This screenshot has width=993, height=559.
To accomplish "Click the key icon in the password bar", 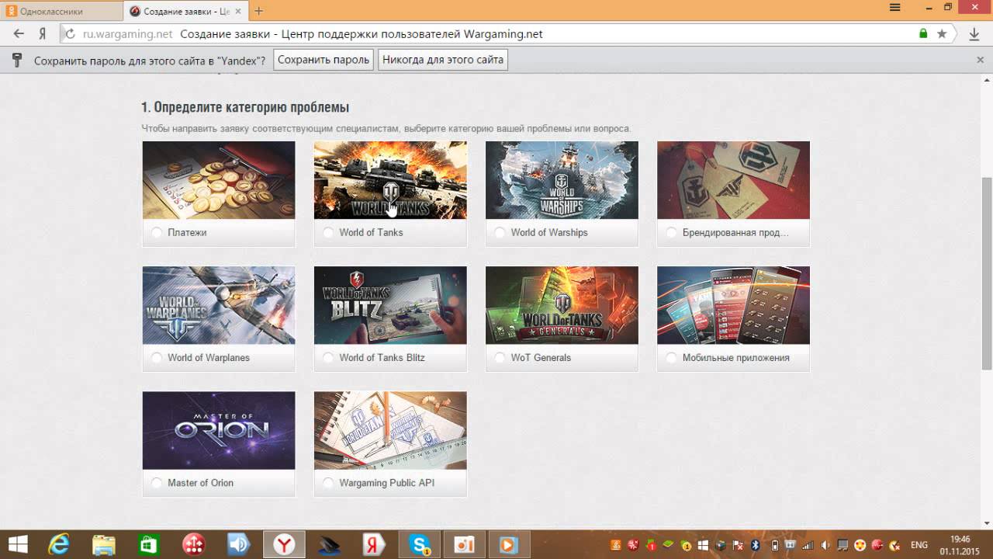I will pos(17,60).
